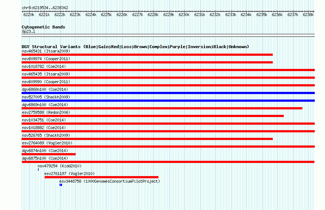Click the 6228k ruler position
325x210 pixels.
click(x=153, y=15)
